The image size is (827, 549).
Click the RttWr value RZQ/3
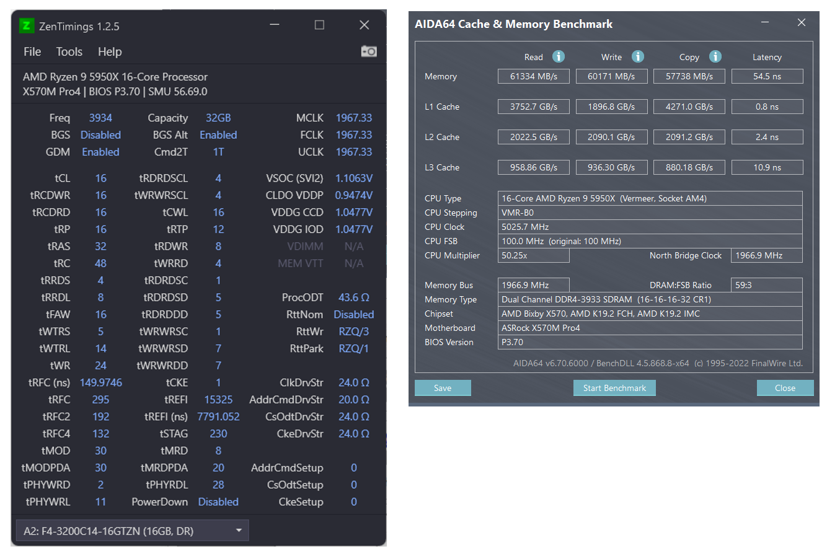coord(354,332)
